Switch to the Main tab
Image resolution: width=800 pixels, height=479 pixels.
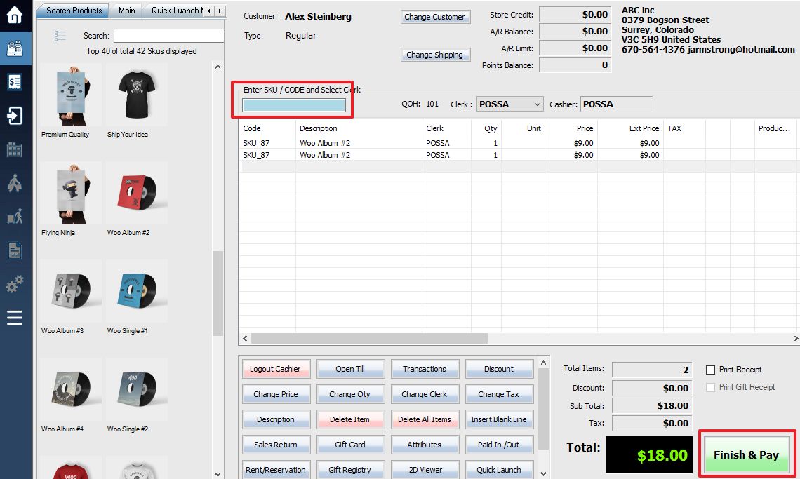(x=126, y=11)
